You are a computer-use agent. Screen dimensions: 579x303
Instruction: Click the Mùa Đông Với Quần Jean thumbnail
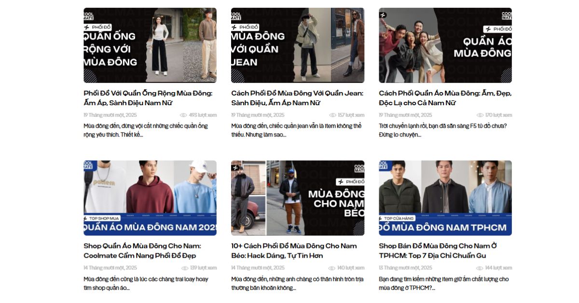pos(298,45)
